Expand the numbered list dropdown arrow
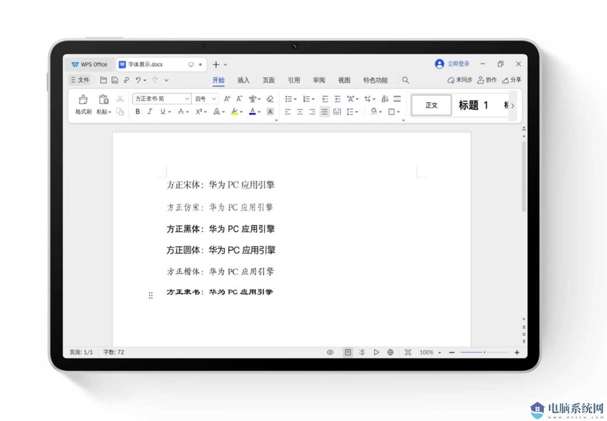 tap(313, 99)
